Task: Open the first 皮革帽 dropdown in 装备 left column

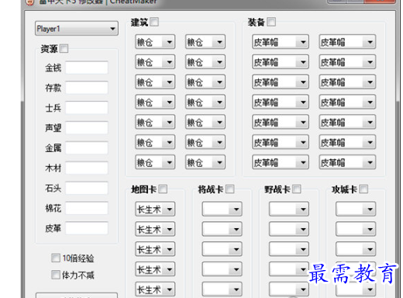Action: click(281, 42)
